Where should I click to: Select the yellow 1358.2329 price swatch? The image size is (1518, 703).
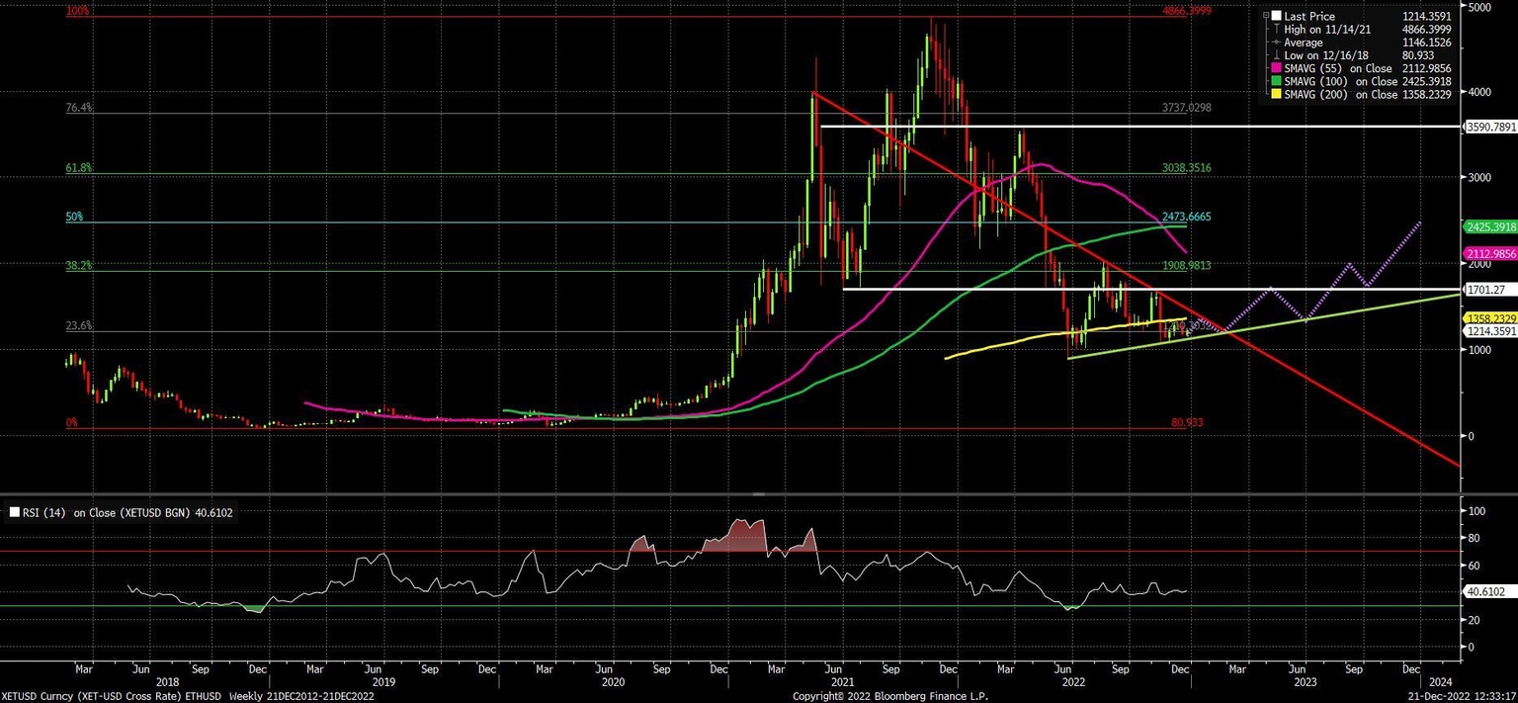tap(1488, 318)
